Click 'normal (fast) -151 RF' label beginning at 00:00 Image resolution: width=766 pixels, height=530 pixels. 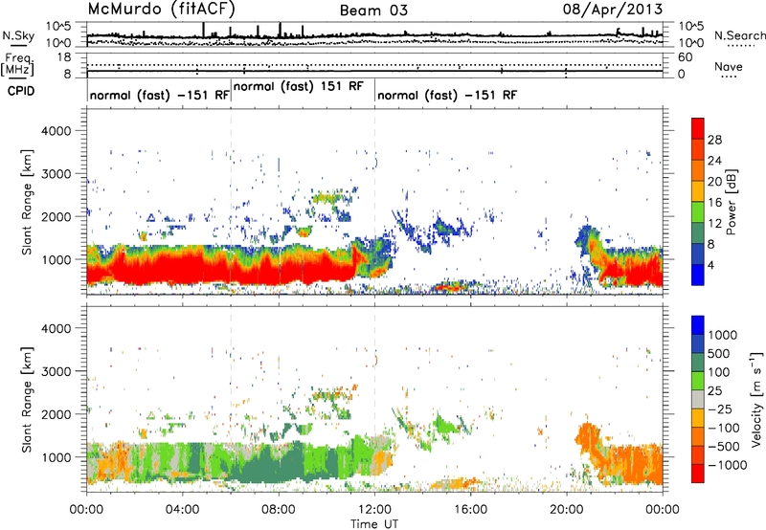coord(160,95)
